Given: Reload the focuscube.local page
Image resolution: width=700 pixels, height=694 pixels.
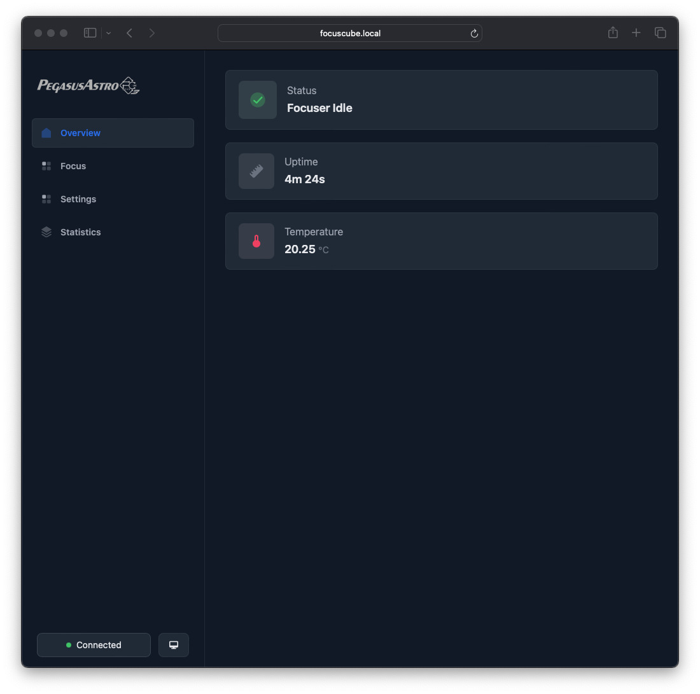Looking at the screenshot, I should pyautogui.click(x=474, y=34).
